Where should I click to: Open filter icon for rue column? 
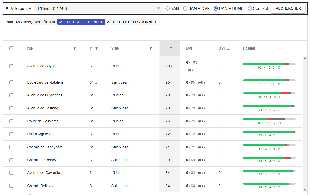pos(75,48)
